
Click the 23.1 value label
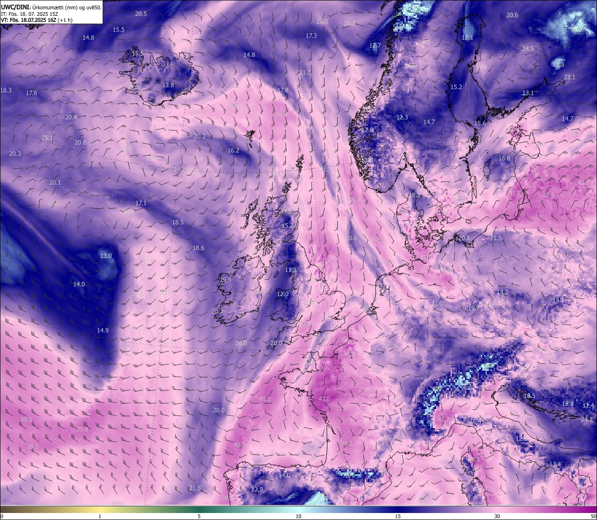point(569,77)
